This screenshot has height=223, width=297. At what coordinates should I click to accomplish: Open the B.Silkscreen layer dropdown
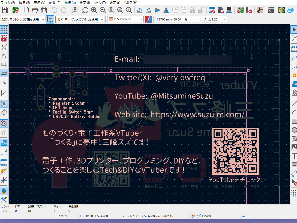tap(125, 19)
